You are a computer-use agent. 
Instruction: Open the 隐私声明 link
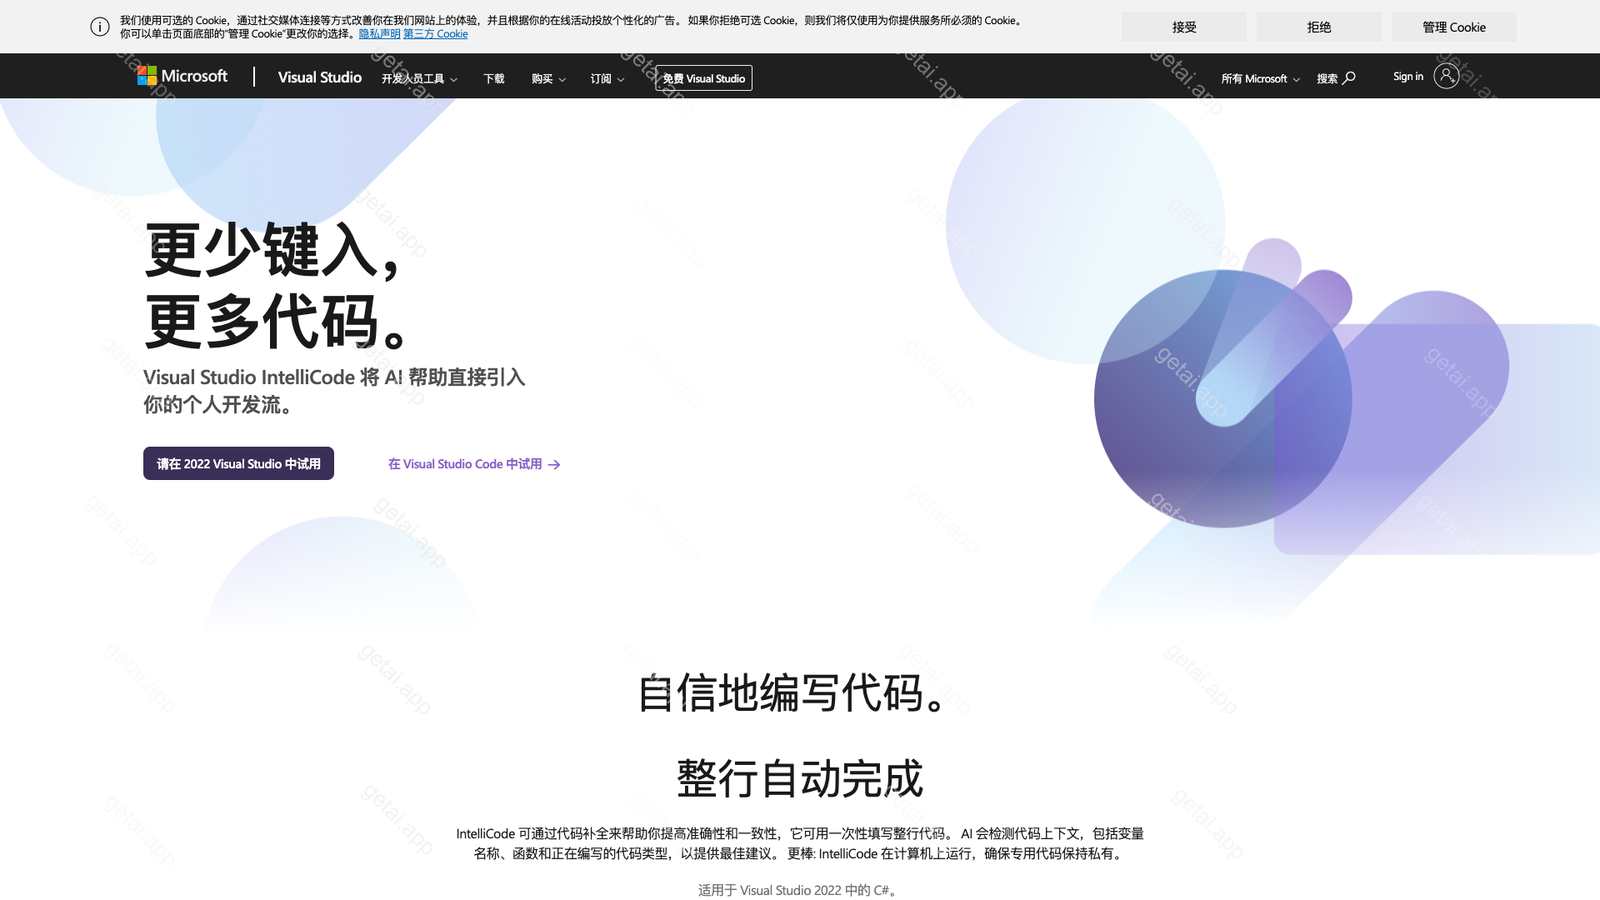pos(380,34)
